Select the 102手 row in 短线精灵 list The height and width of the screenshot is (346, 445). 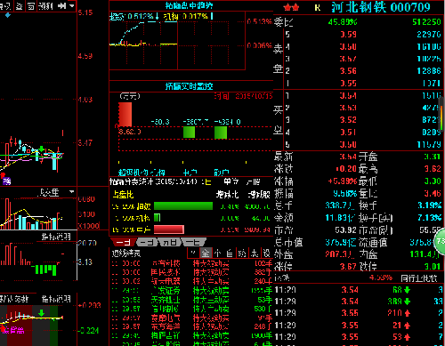[x=191, y=263]
